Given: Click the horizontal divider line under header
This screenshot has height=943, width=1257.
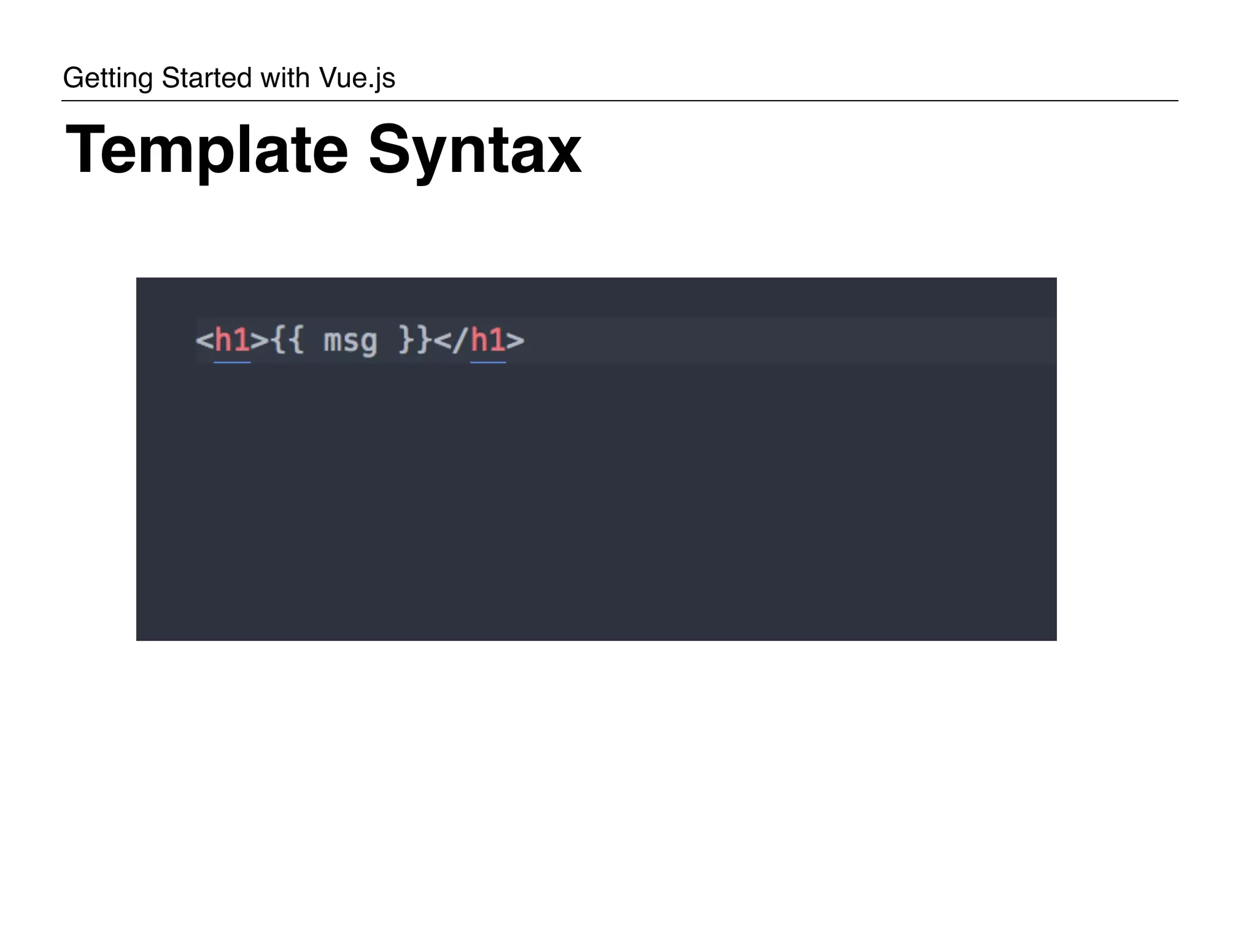Looking at the screenshot, I should click(620, 101).
